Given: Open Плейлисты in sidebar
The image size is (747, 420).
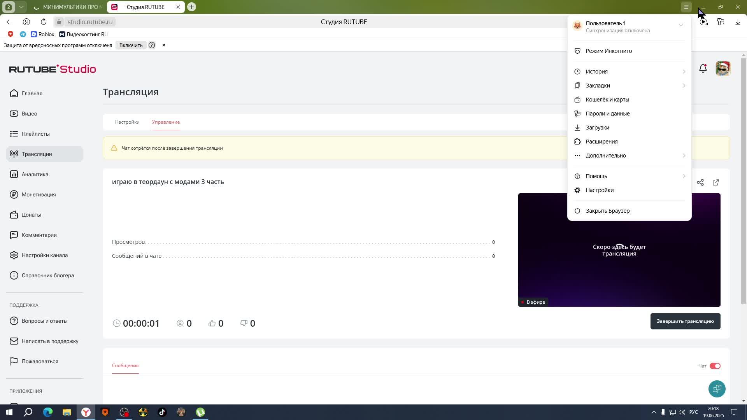Looking at the screenshot, I should [x=45, y=134].
